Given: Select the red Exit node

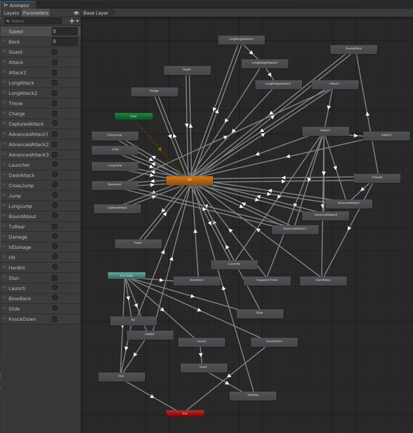Looking at the screenshot, I should tap(185, 413).
